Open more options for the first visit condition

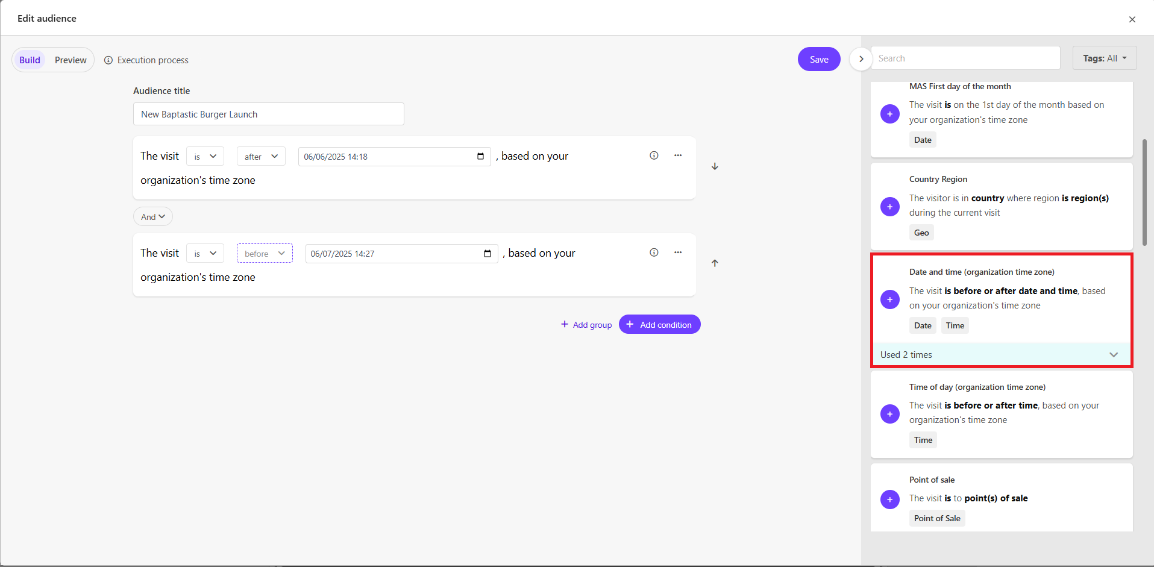pos(678,155)
